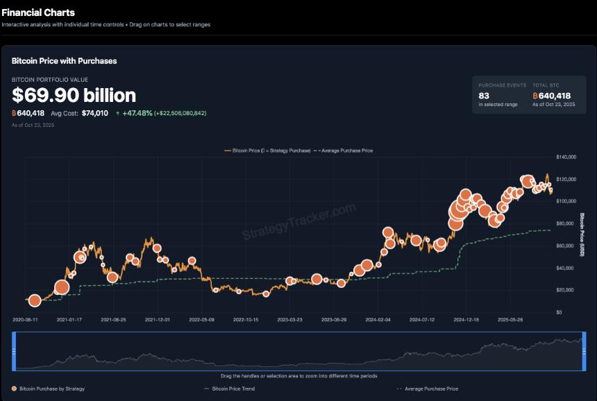Click the first purchase marker near 2020-08-11
This screenshot has width=597, height=401.
click(x=33, y=300)
